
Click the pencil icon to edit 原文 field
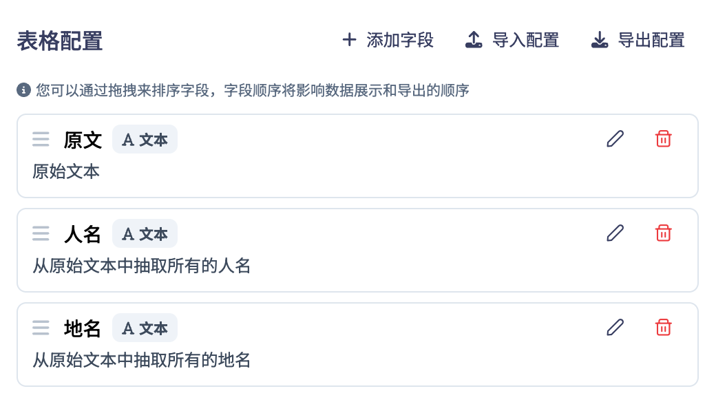point(615,139)
